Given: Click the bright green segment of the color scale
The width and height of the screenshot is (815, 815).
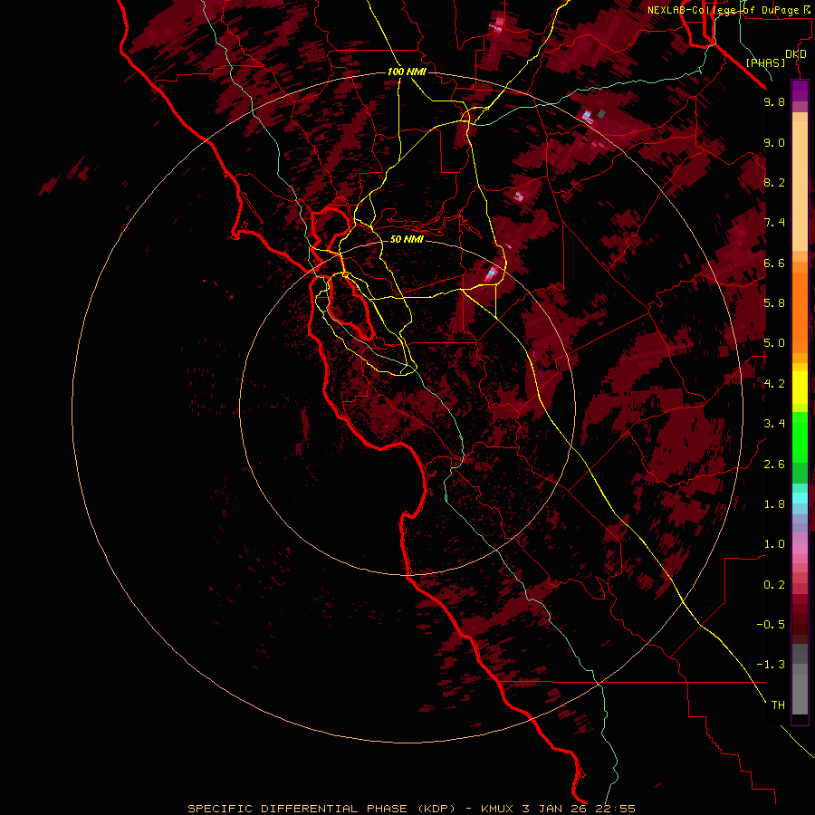Looking at the screenshot, I should point(800,438).
